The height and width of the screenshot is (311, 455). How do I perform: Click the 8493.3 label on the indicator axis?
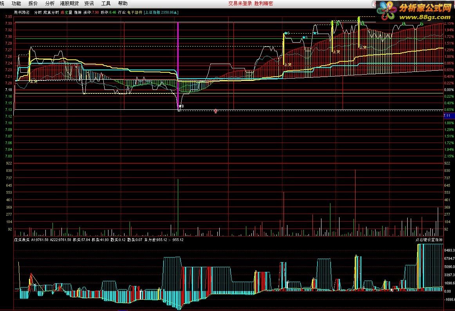tap(449, 250)
